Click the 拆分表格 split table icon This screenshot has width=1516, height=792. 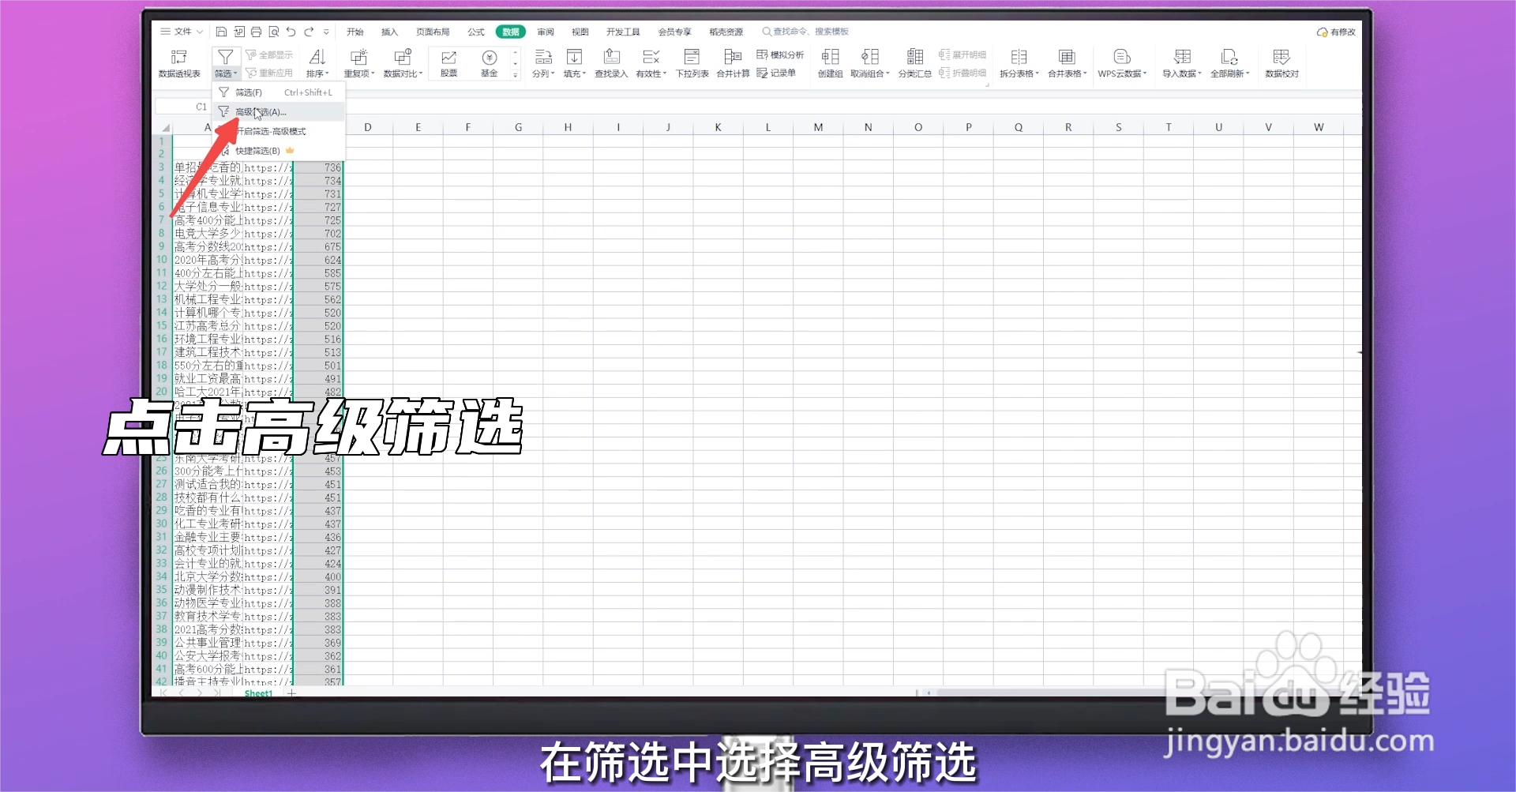pos(1019,57)
